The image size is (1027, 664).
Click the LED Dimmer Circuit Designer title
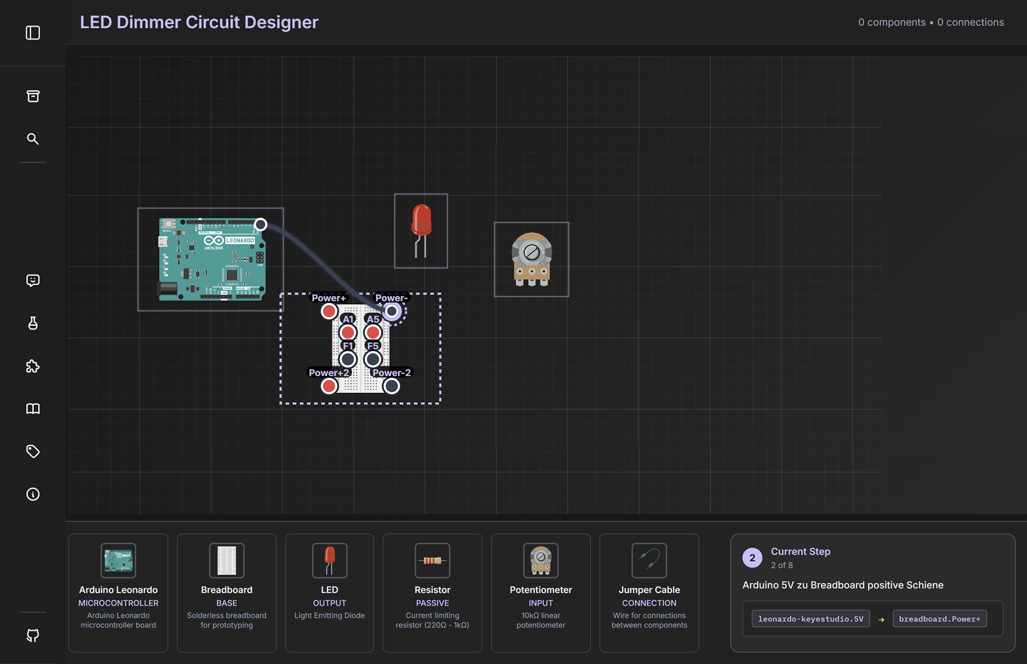pos(199,22)
